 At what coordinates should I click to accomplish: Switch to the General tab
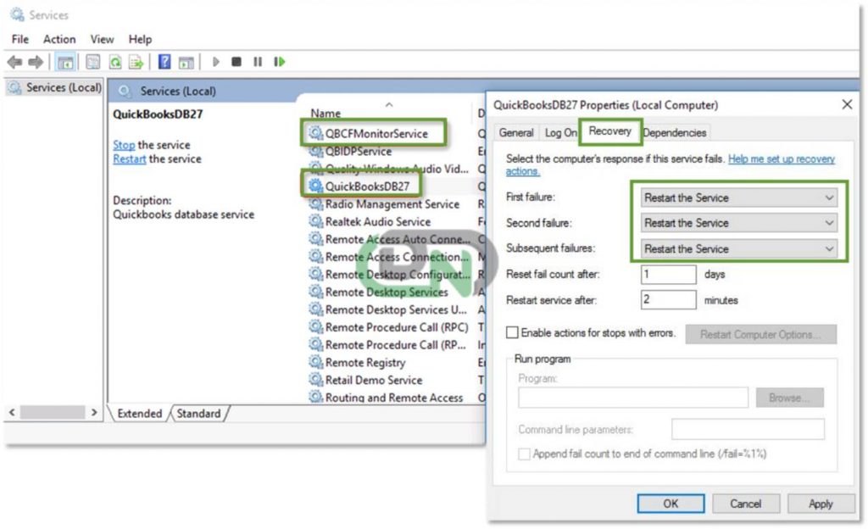click(516, 132)
